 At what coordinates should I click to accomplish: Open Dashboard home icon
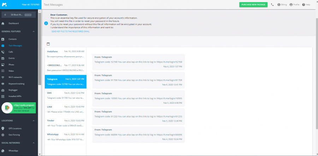(x=3, y=24)
